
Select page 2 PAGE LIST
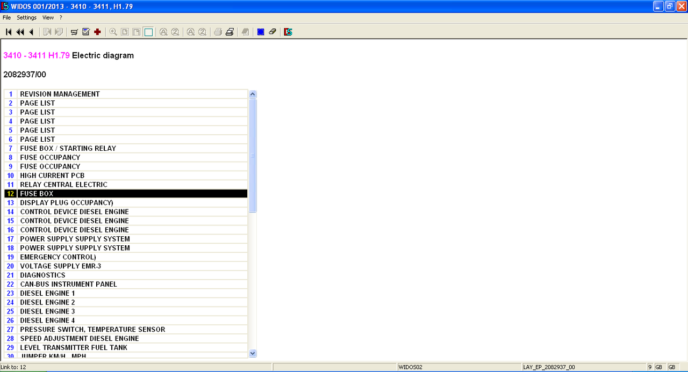(x=126, y=103)
